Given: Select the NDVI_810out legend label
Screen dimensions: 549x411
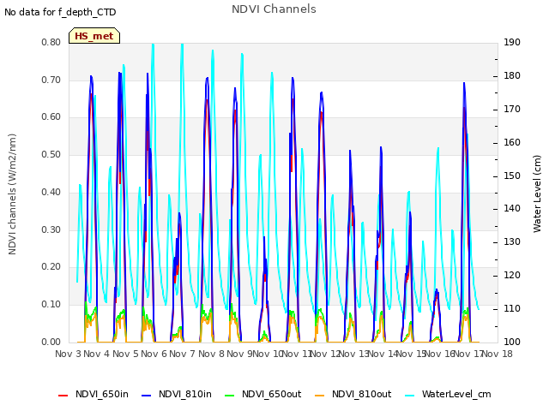Looking at the screenshot, I should 362,394.
